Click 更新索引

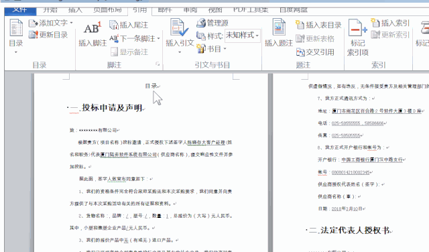point(390,35)
